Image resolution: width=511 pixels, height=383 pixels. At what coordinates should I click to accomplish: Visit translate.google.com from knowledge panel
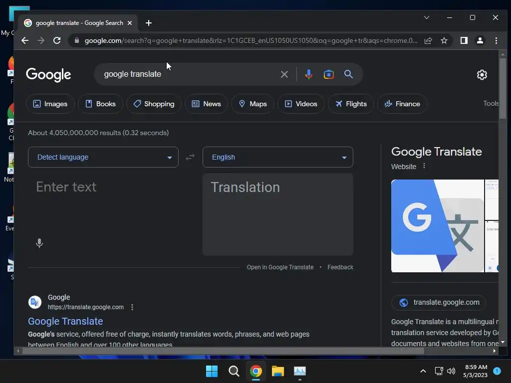[x=439, y=302]
